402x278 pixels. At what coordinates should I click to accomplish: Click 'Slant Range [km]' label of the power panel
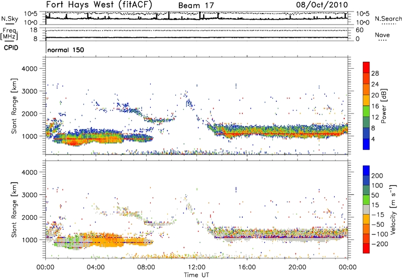coord(14,106)
